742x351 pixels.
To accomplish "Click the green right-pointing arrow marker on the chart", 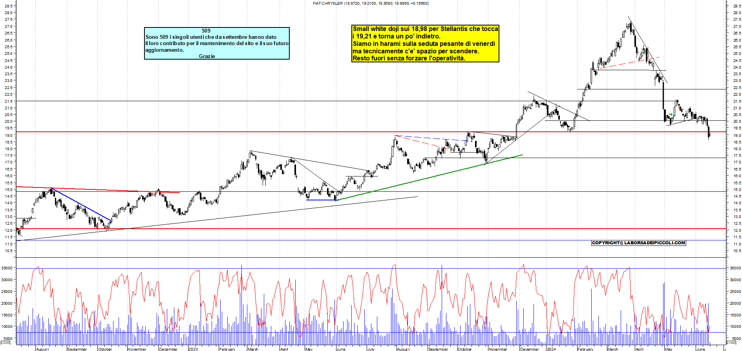I will pyautogui.click(x=671, y=115).
